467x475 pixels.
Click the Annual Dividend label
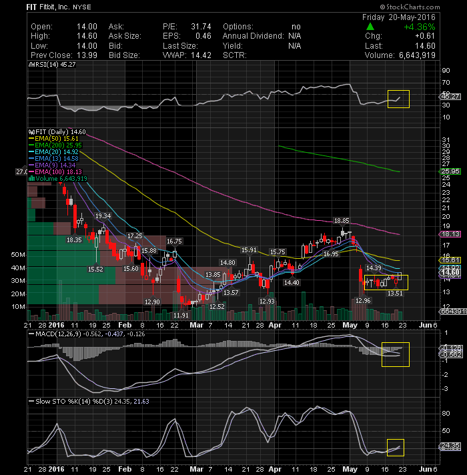click(254, 36)
